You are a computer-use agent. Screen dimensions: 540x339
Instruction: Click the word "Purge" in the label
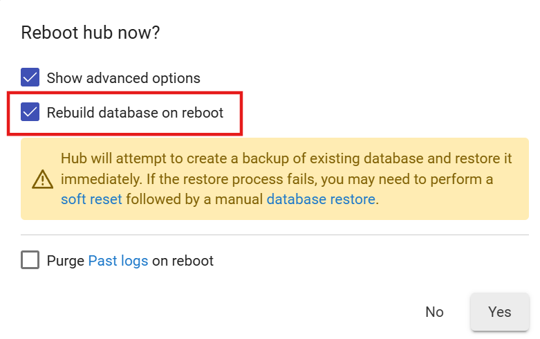click(x=66, y=261)
